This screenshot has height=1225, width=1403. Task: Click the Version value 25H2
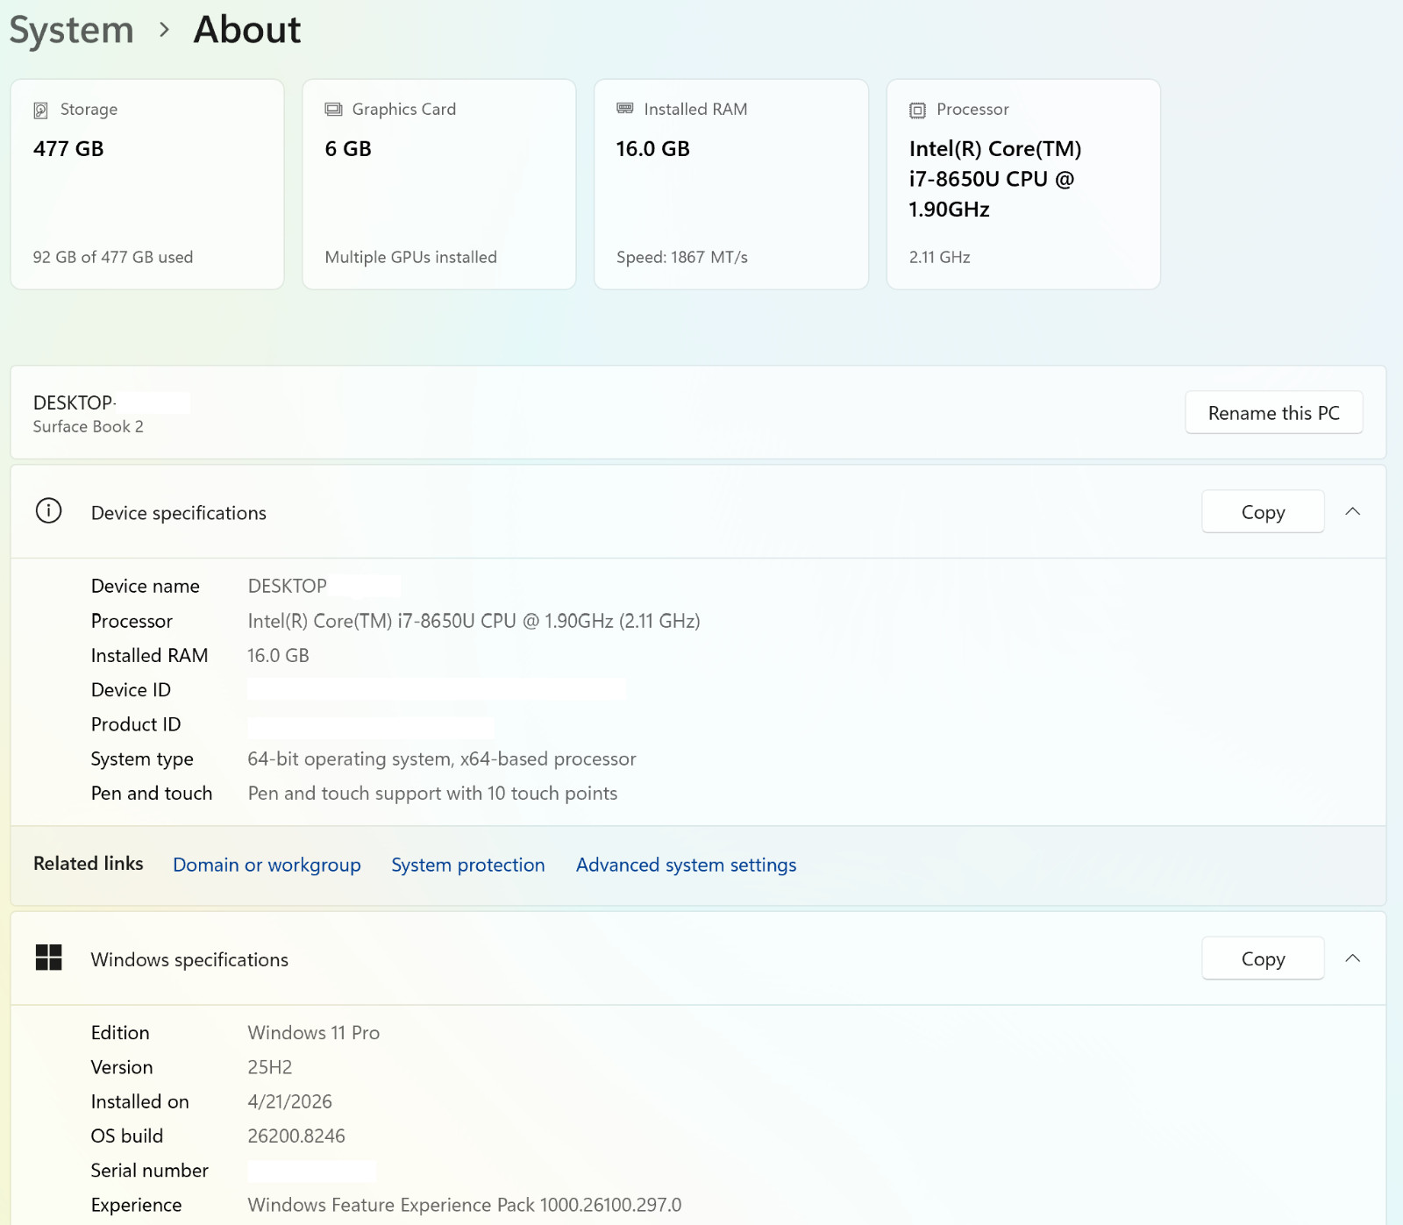tap(269, 1067)
